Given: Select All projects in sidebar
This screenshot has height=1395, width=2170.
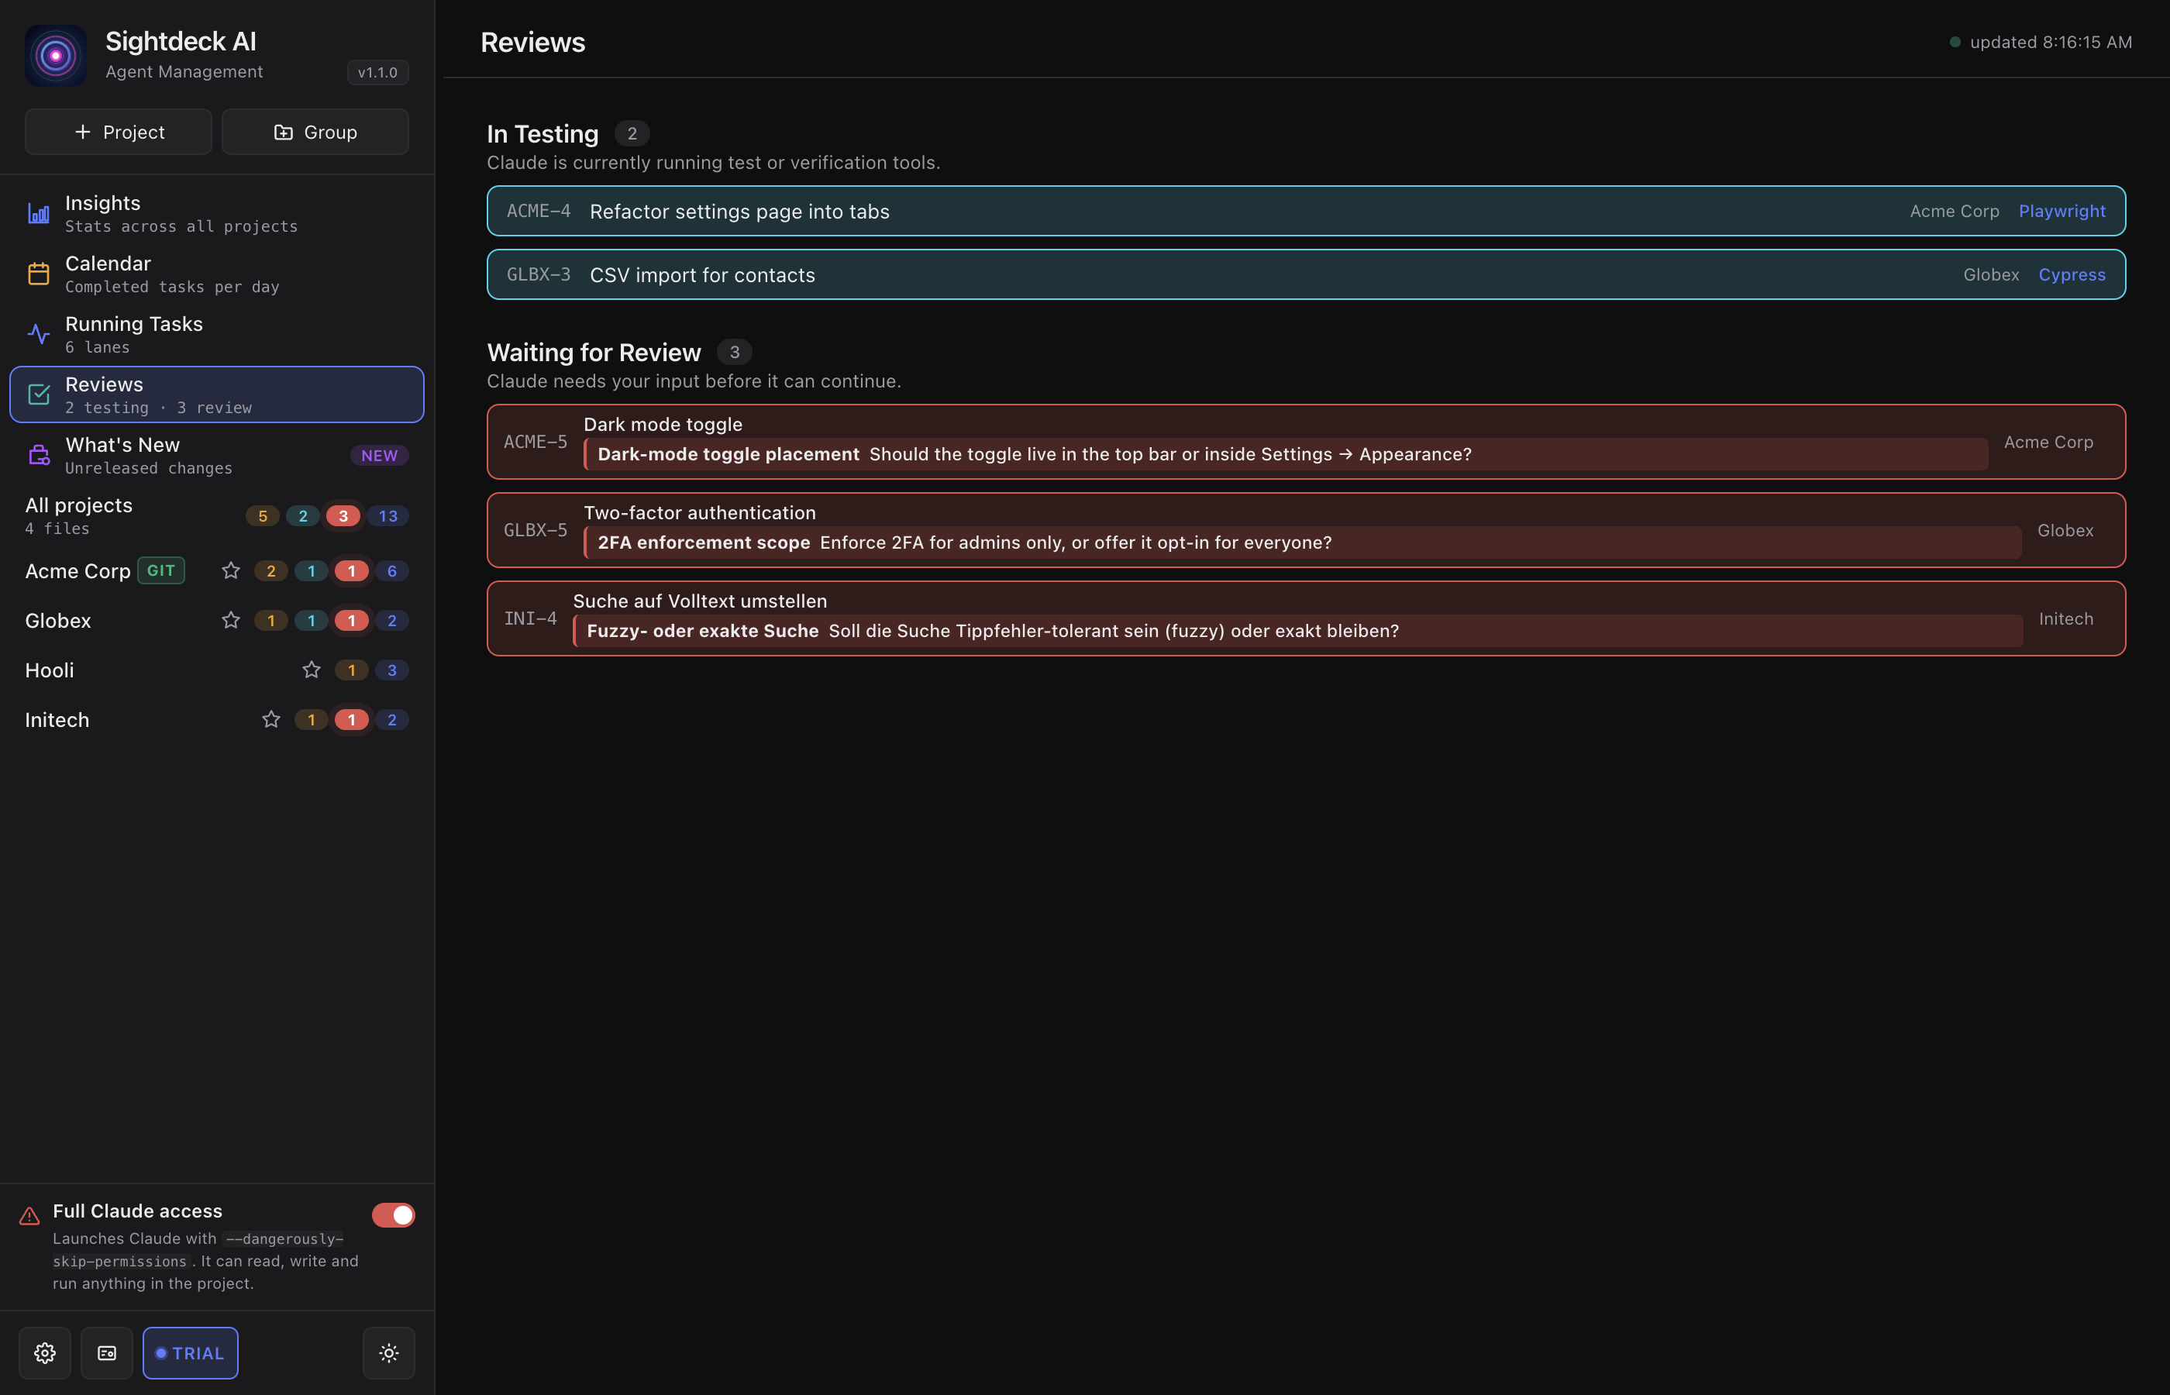Looking at the screenshot, I should [x=216, y=516].
